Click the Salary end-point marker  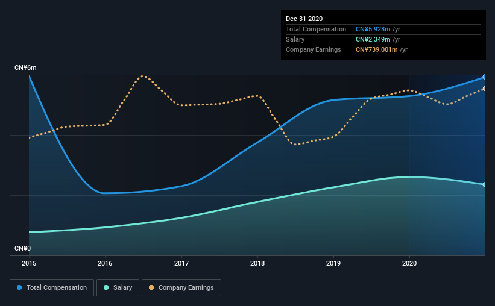pyautogui.click(x=485, y=184)
